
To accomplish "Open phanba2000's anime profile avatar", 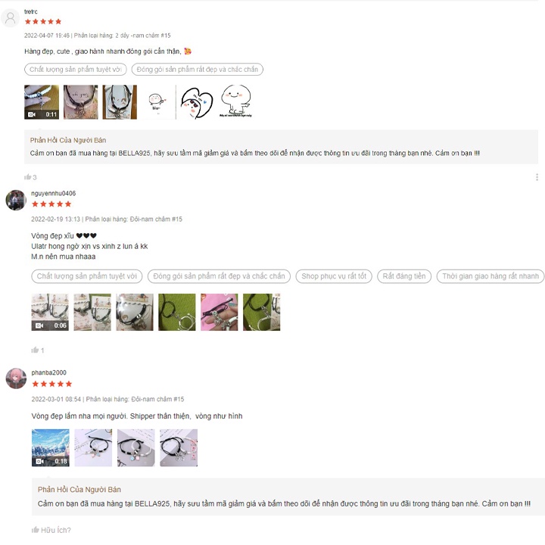I will click(16, 378).
